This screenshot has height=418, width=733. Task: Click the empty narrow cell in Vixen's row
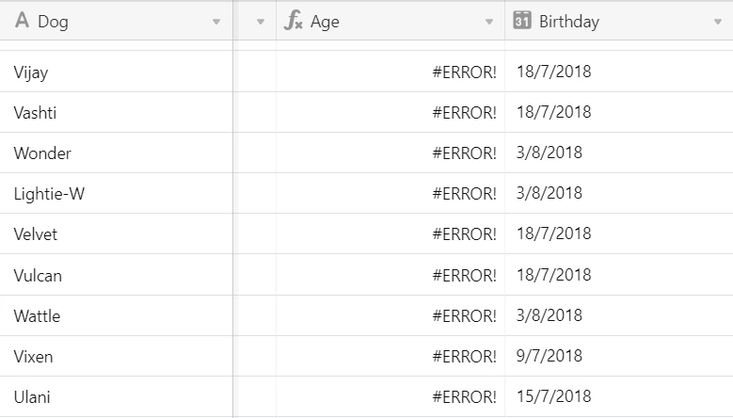[x=255, y=356]
